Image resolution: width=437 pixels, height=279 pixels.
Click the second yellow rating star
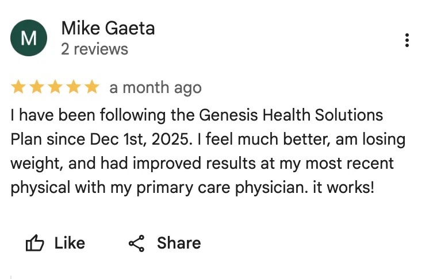(x=37, y=87)
